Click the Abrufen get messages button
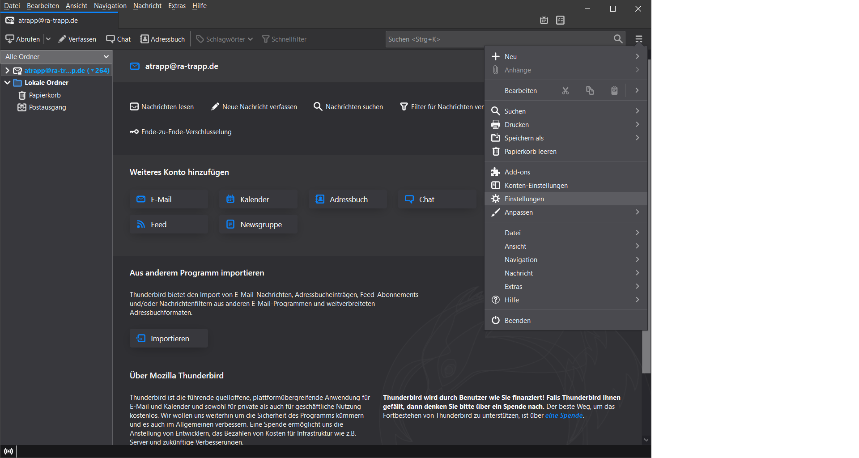 [x=23, y=39]
